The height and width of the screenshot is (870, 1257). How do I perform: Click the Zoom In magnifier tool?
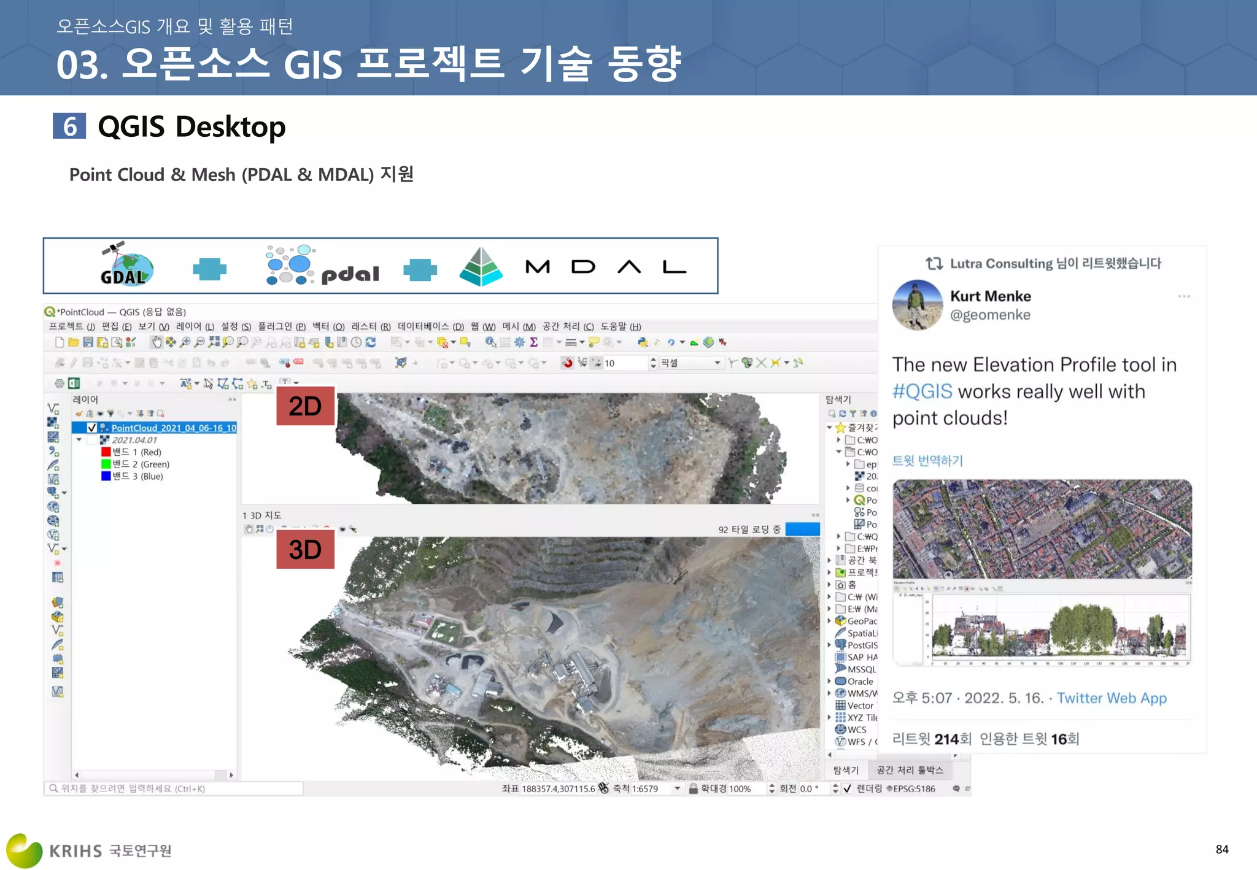(185, 342)
